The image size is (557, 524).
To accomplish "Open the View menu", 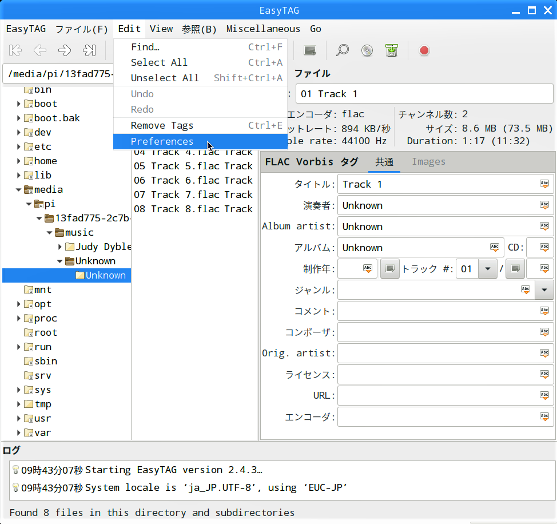I will click(161, 29).
